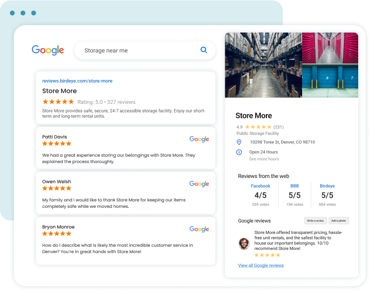Click Owen Welsh's review text
371x292 pixels.
coord(114,203)
